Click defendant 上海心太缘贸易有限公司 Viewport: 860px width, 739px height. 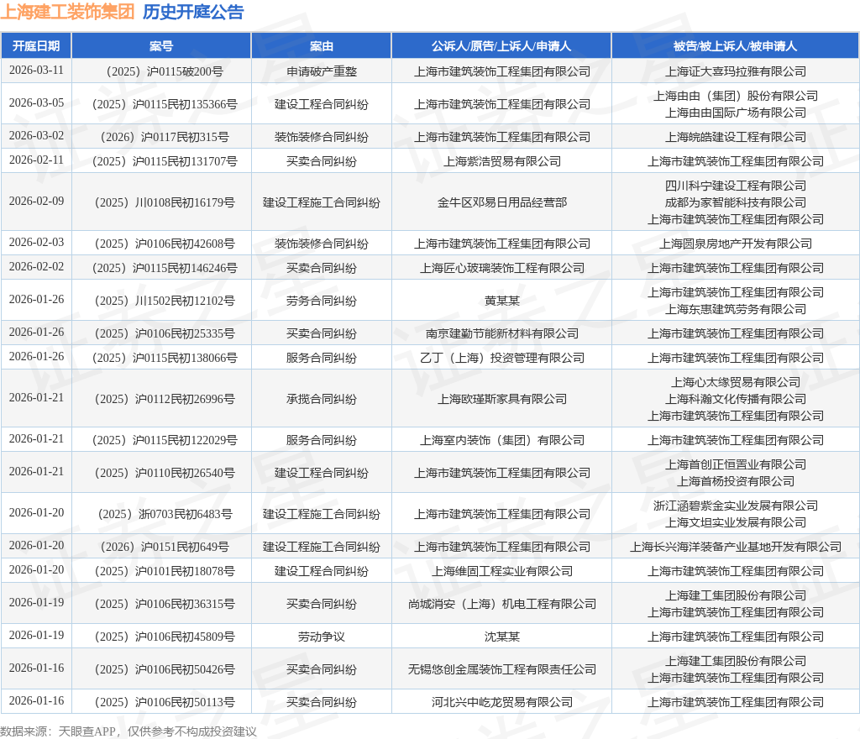[736, 382]
